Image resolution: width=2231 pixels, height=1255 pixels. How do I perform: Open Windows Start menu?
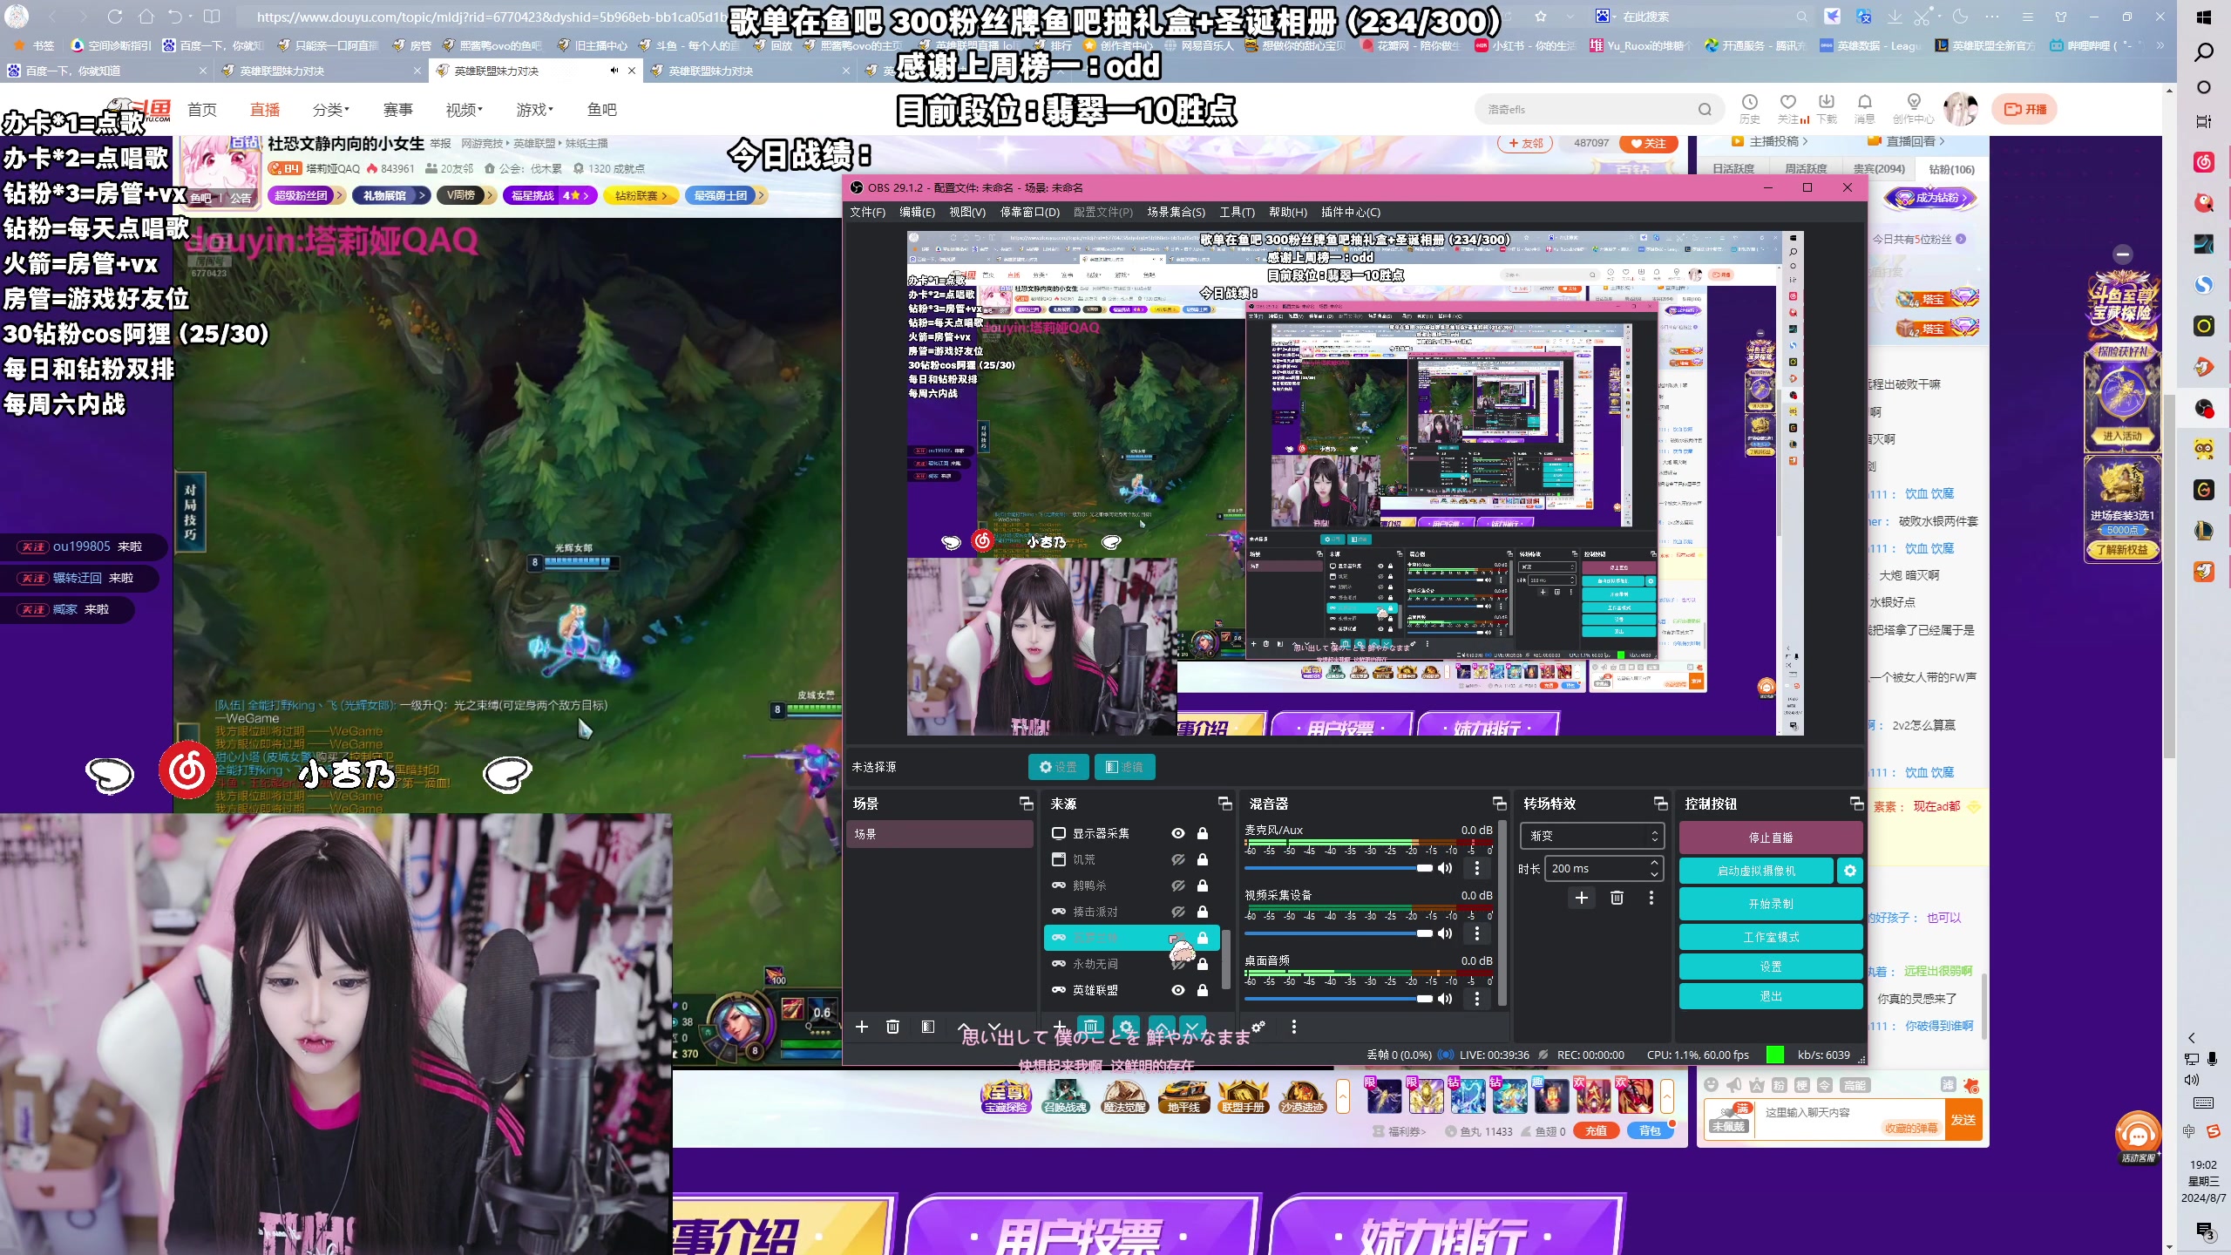point(2204,17)
